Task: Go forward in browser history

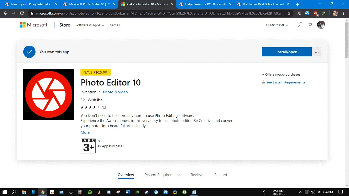Action: (x=14, y=13)
